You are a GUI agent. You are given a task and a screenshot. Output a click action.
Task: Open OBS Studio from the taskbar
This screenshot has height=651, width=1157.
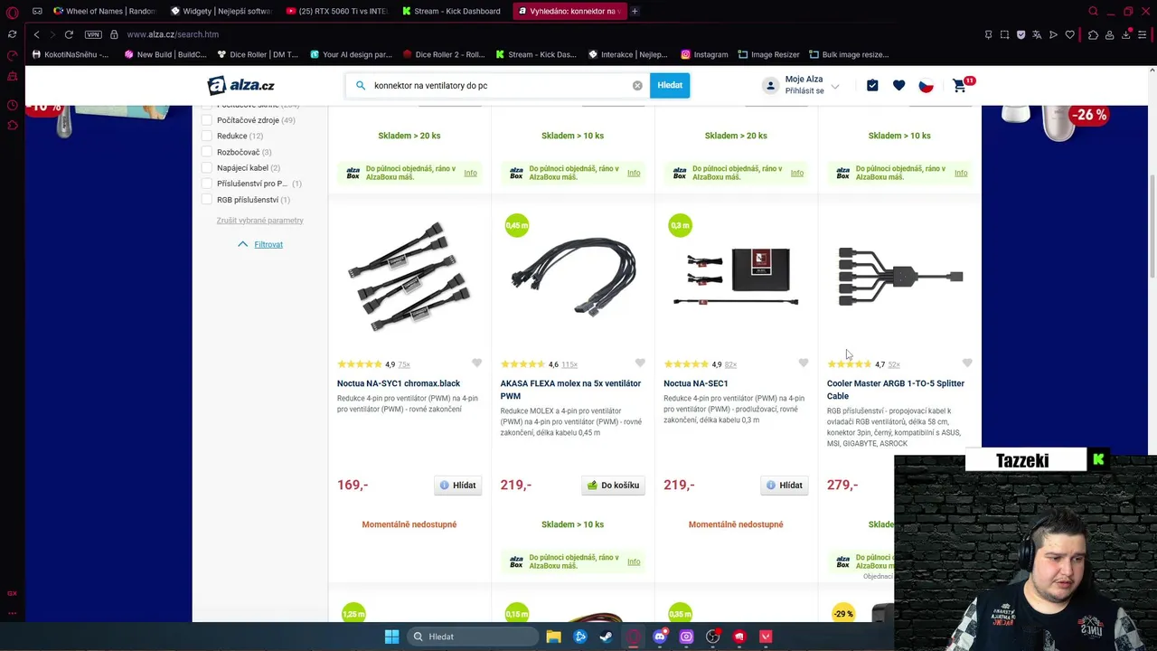click(712, 637)
